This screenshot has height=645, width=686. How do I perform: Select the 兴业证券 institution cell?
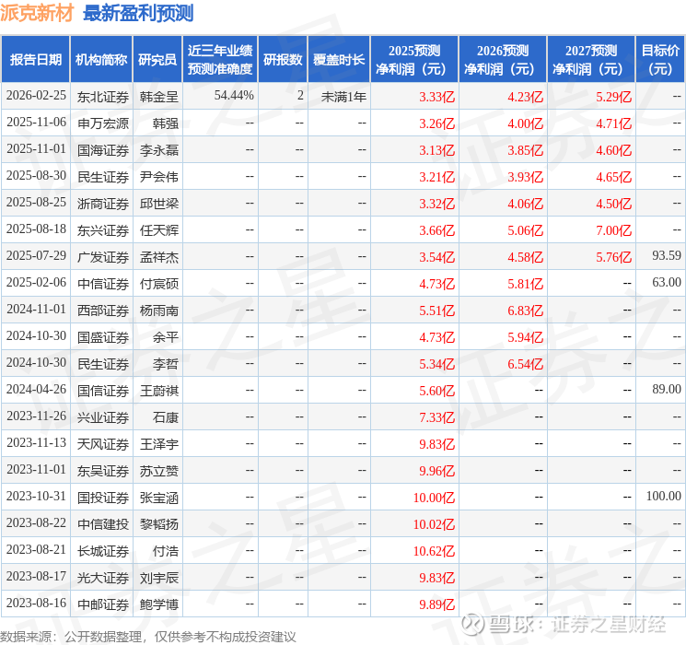click(103, 416)
